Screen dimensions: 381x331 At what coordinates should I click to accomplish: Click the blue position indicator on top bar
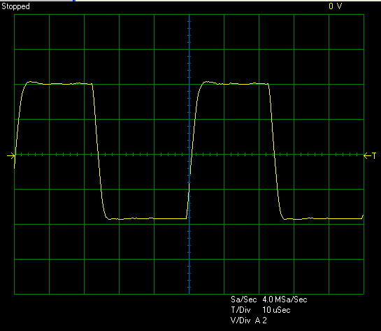(x=74, y=1)
